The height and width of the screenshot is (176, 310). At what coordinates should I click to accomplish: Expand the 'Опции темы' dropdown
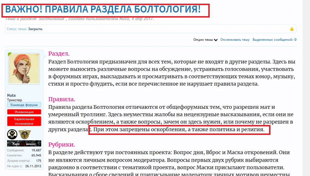[204, 39]
